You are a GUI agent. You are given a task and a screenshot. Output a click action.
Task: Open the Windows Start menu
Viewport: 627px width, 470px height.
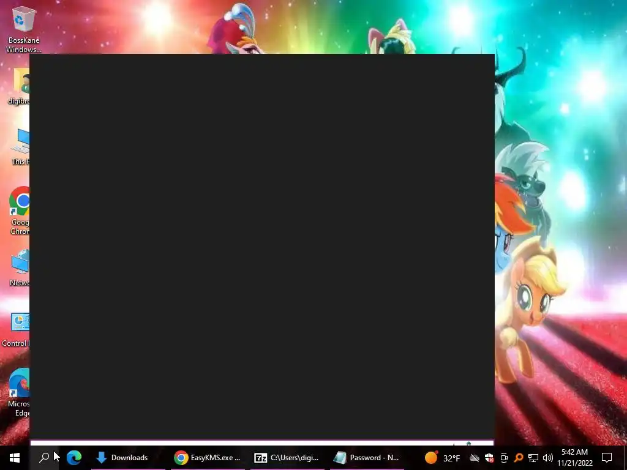(15, 458)
